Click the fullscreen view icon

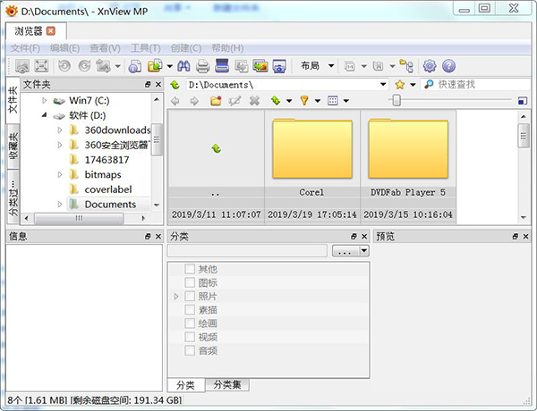tap(41, 65)
